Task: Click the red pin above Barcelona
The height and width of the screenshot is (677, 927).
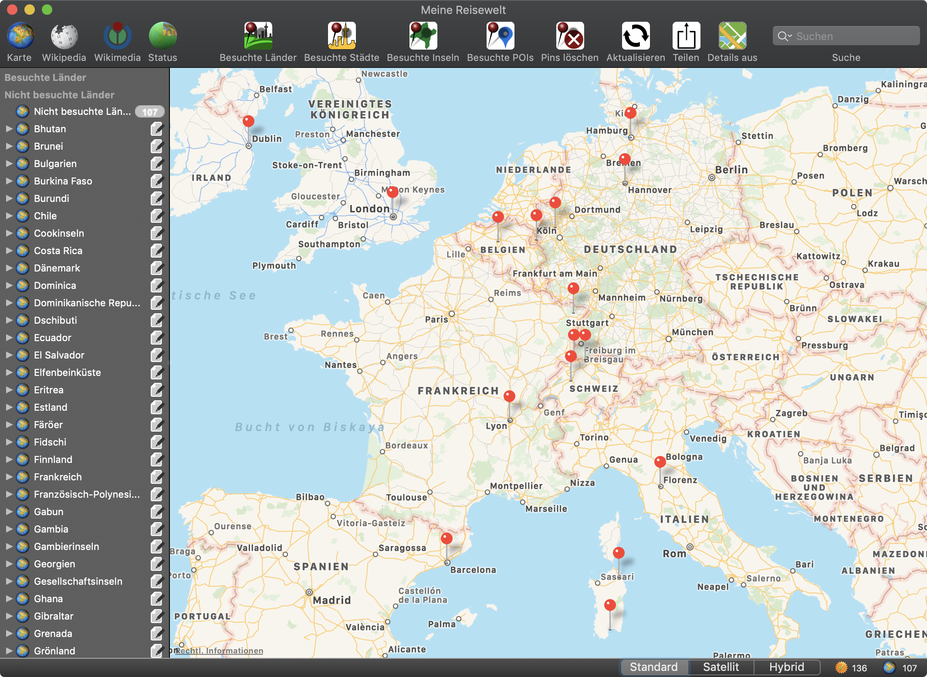Action: coord(447,538)
